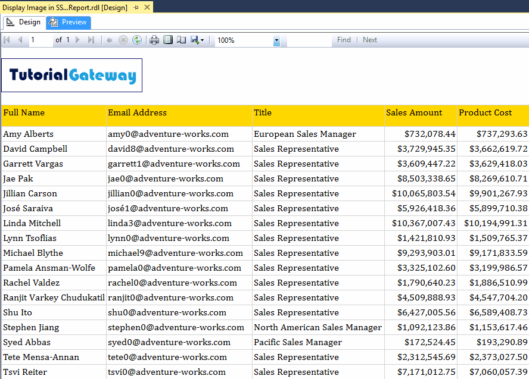Click inside the page number field
Viewport: 529px width, 379px height.
[39, 40]
